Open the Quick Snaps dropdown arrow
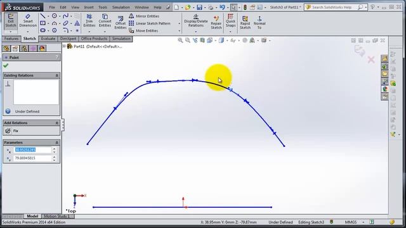This screenshot has height=228, width=406. [x=230, y=32]
